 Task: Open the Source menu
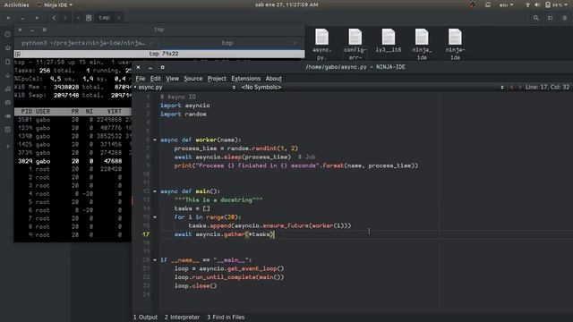click(x=193, y=79)
